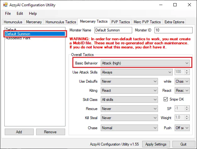The width and height of the screenshot is (197, 149).
Task: Open the 'while' Chas dropdown
Action: click(182, 81)
